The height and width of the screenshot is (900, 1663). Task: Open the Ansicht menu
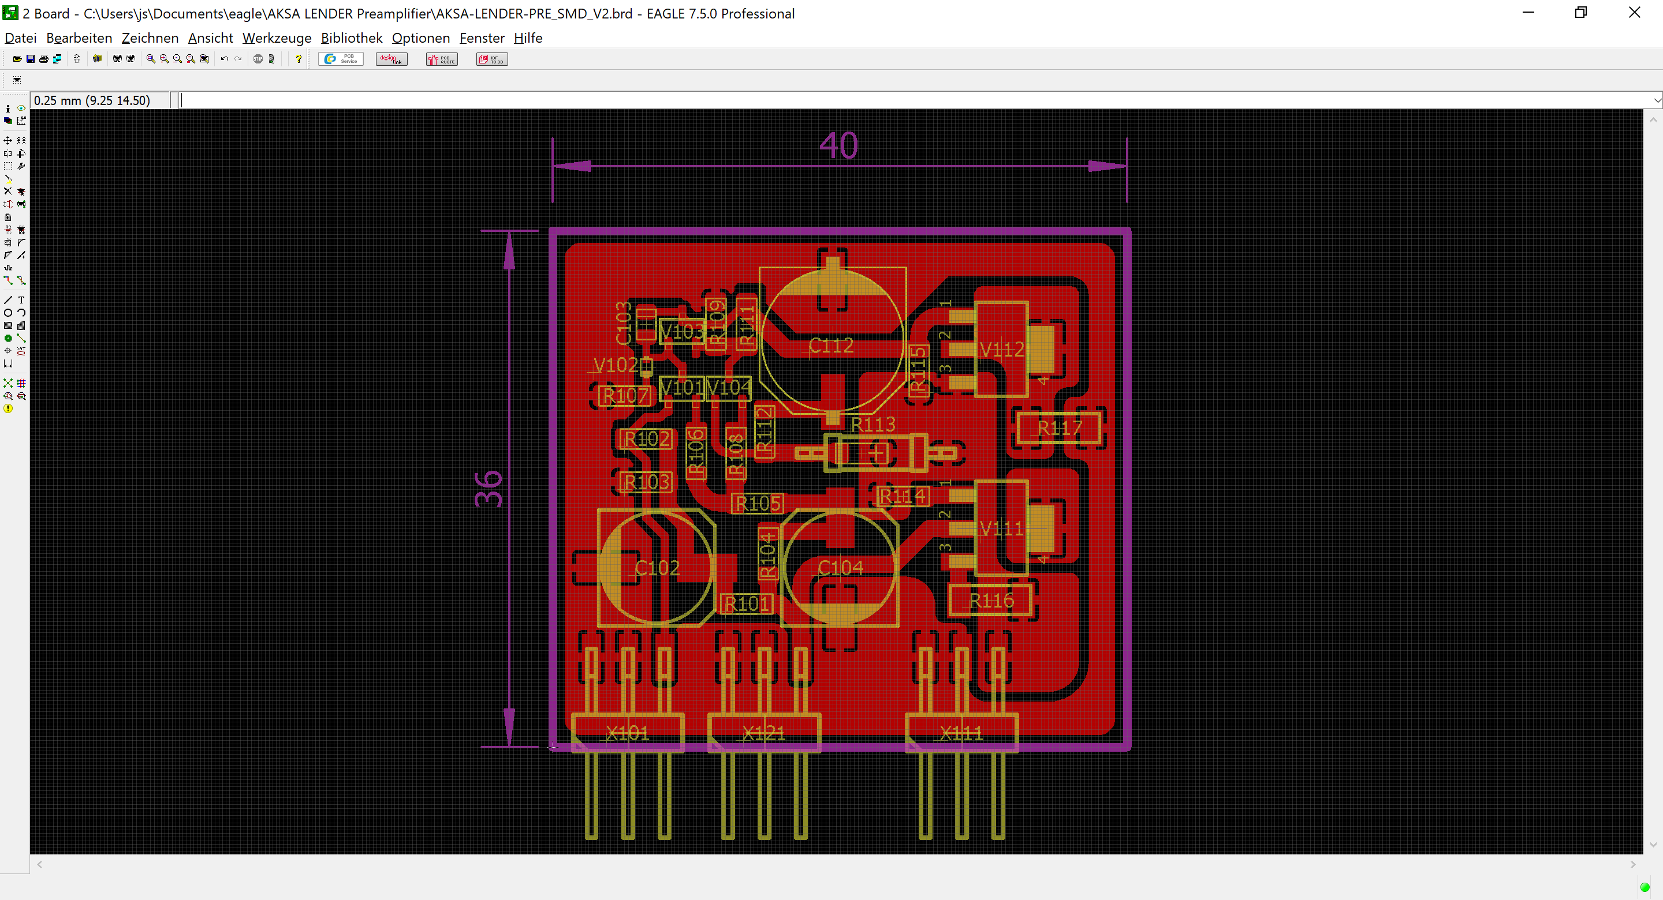pyautogui.click(x=210, y=38)
